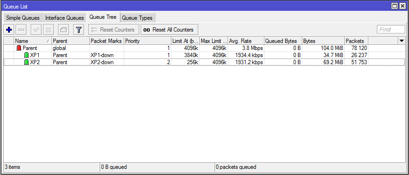Select the XP2 queue name
409x175 pixels.
point(34,62)
